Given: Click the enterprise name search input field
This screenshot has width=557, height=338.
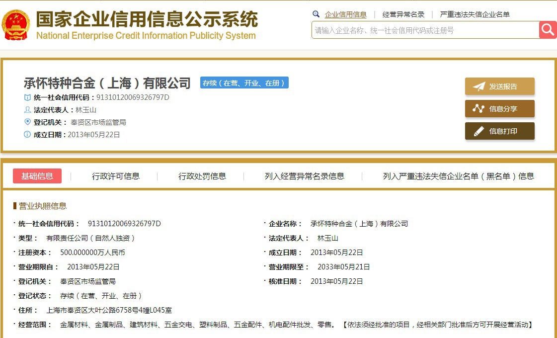Looking at the screenshot, I should [425, 30].
